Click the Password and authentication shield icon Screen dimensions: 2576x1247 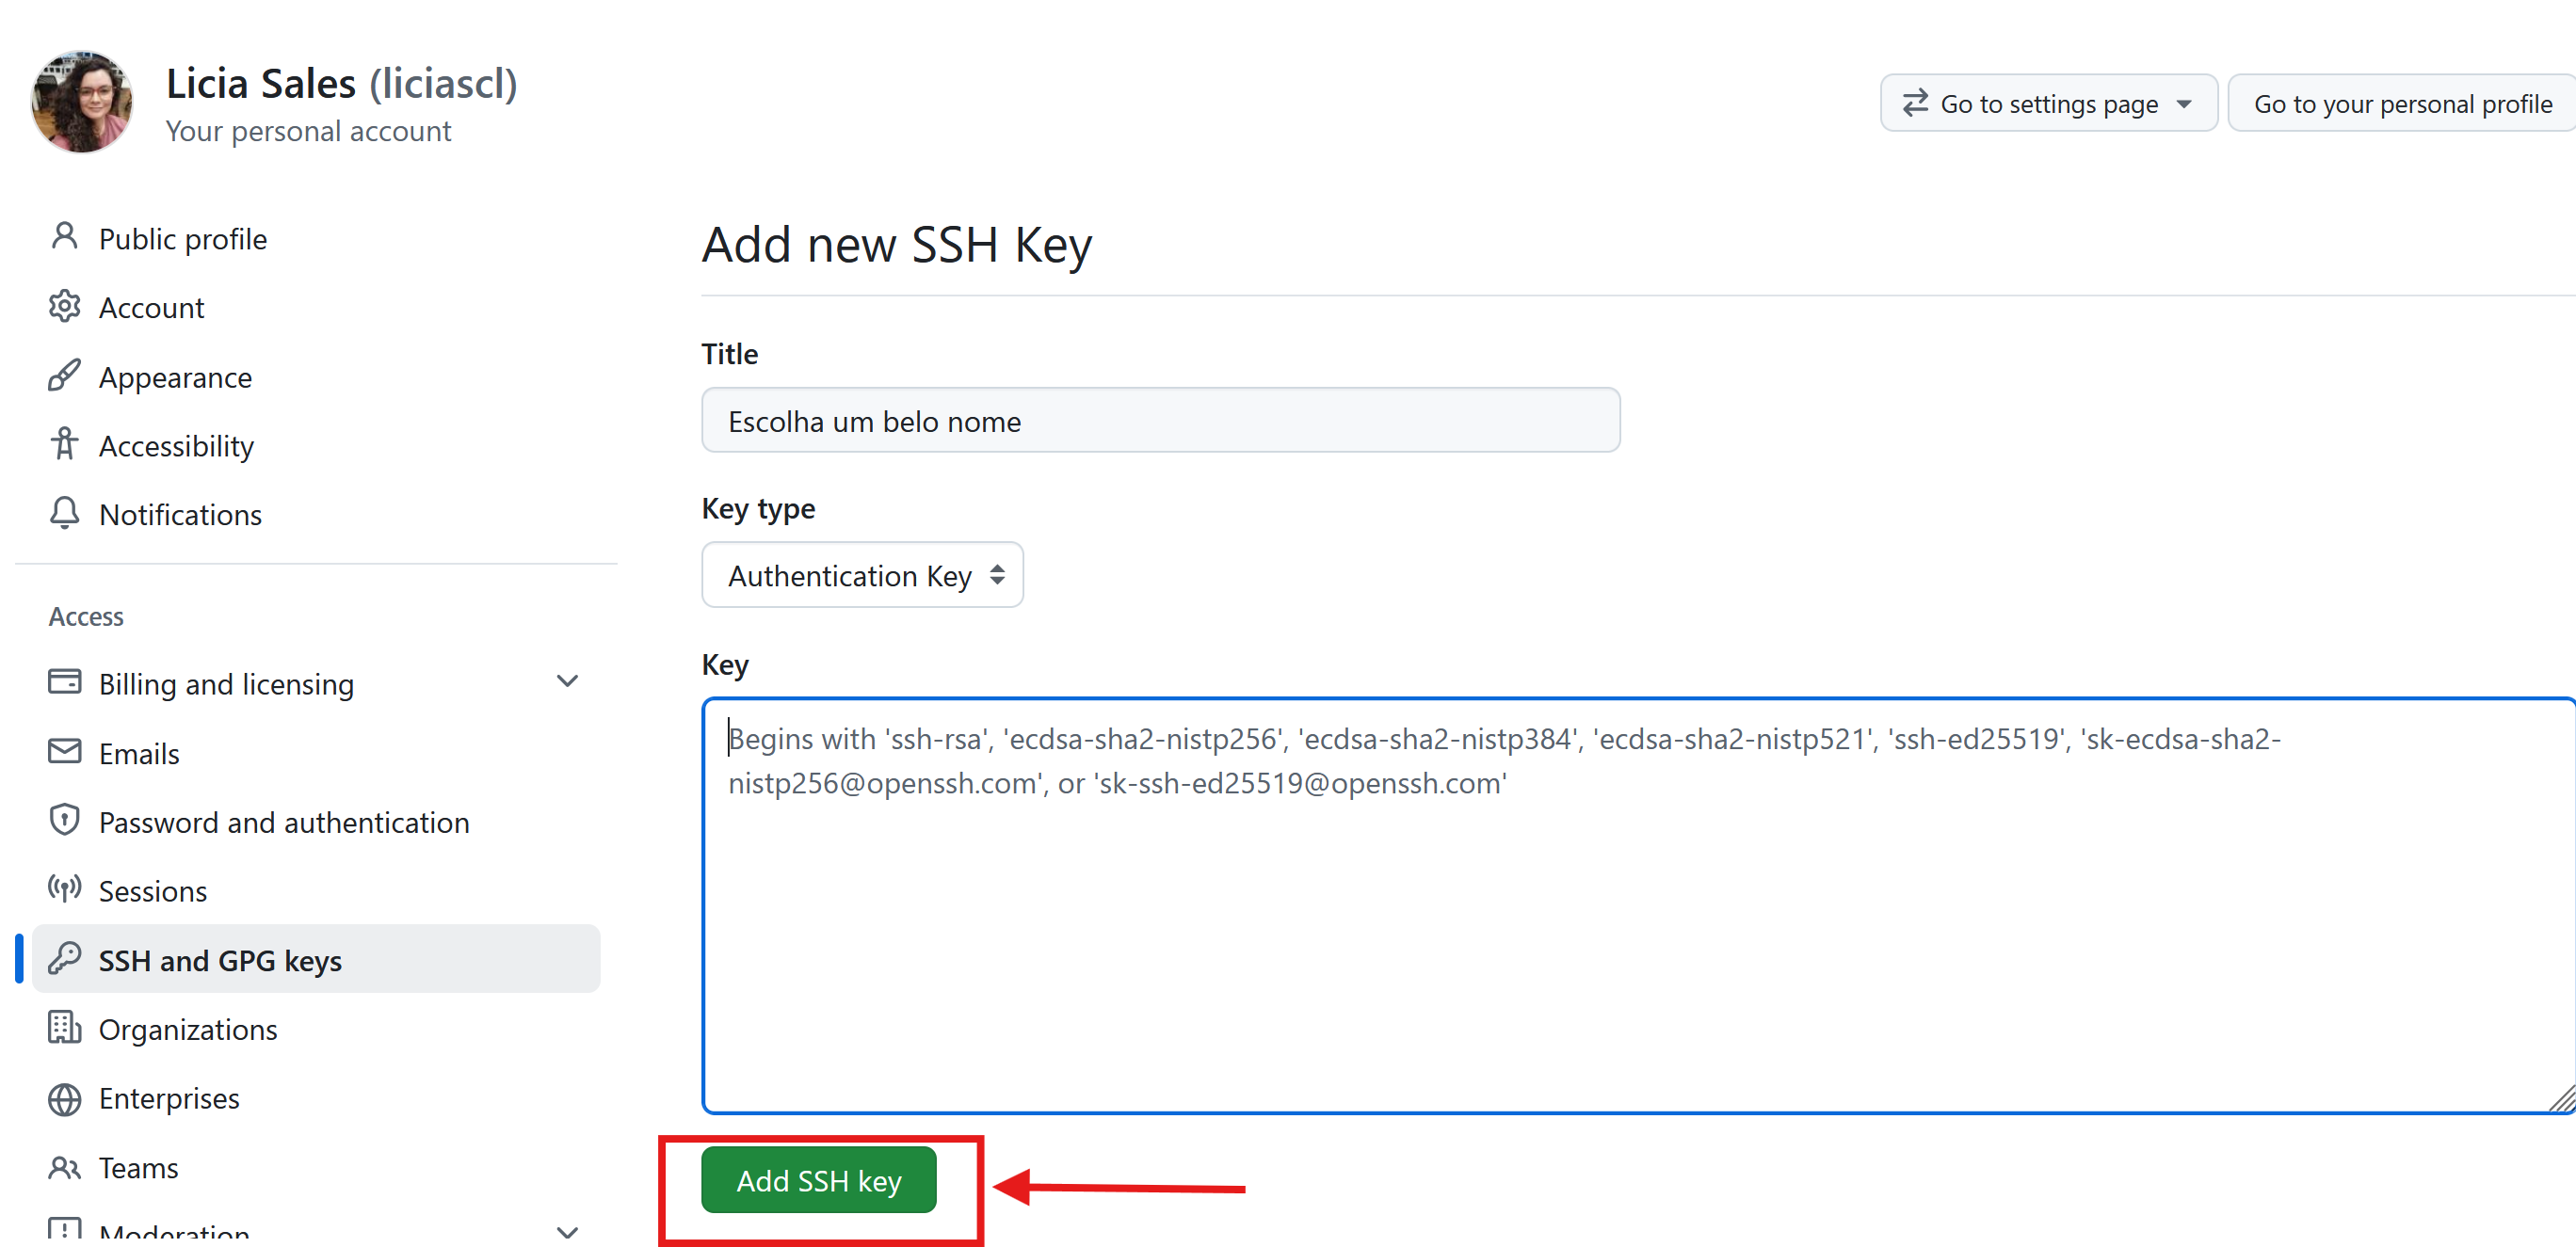click(64, 821)
